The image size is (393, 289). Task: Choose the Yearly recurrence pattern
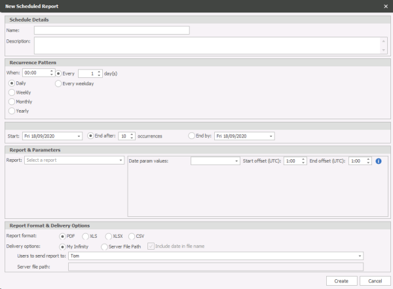[x=11, y=111]
